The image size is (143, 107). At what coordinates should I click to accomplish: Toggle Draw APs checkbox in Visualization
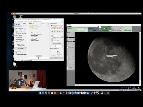(93, 30)
